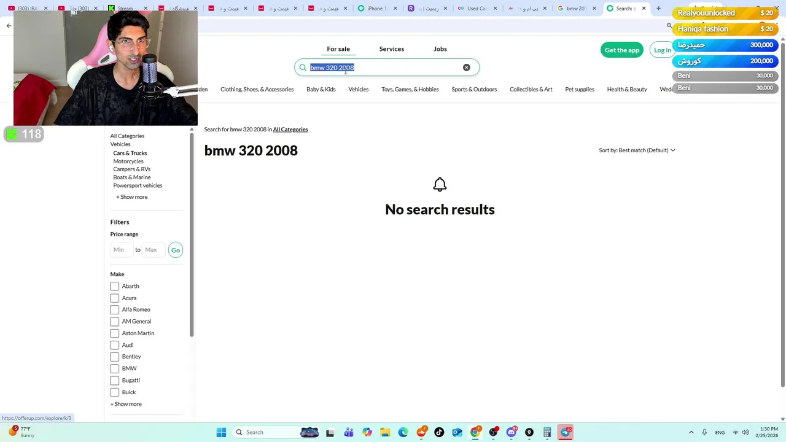The height and width of the screenshot is (442, 786).
Task: Click the browser back arrow
Action: [9, 26]
